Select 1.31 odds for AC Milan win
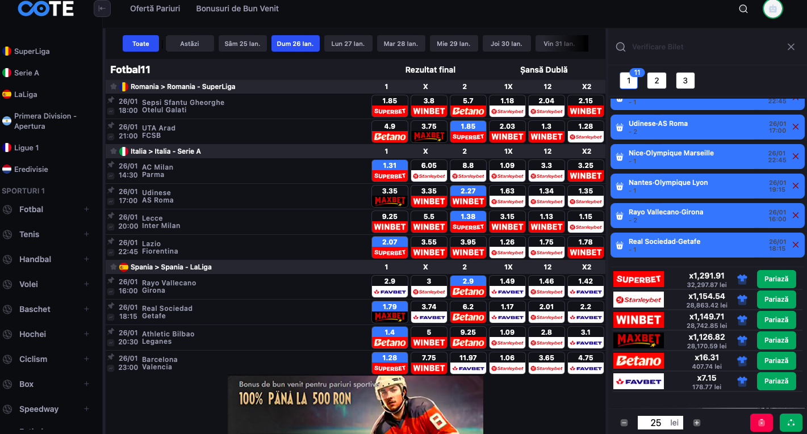Screen dimensions: 807x434 (390, 170)
